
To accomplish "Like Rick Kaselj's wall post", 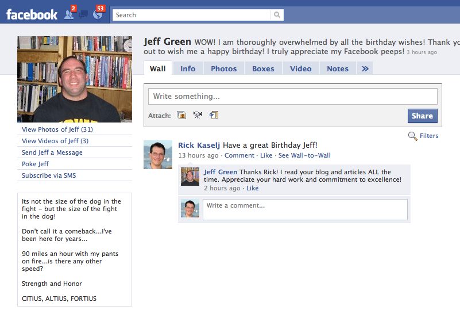I will click(x=266, y=155).
